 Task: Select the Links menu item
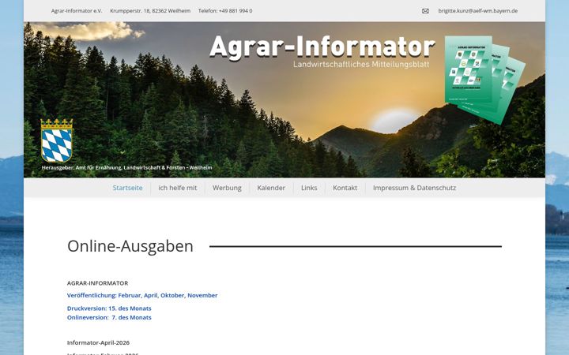(x=309, y=188)
